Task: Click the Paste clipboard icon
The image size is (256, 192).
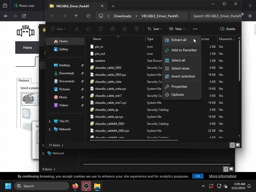Action: pos(101,29)
